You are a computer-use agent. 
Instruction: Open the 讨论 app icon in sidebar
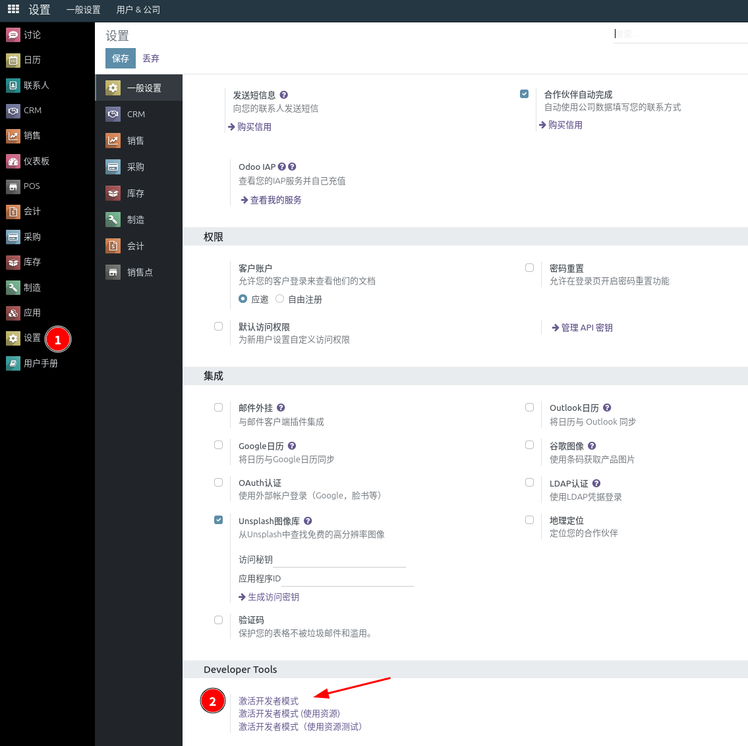(13, 35)
